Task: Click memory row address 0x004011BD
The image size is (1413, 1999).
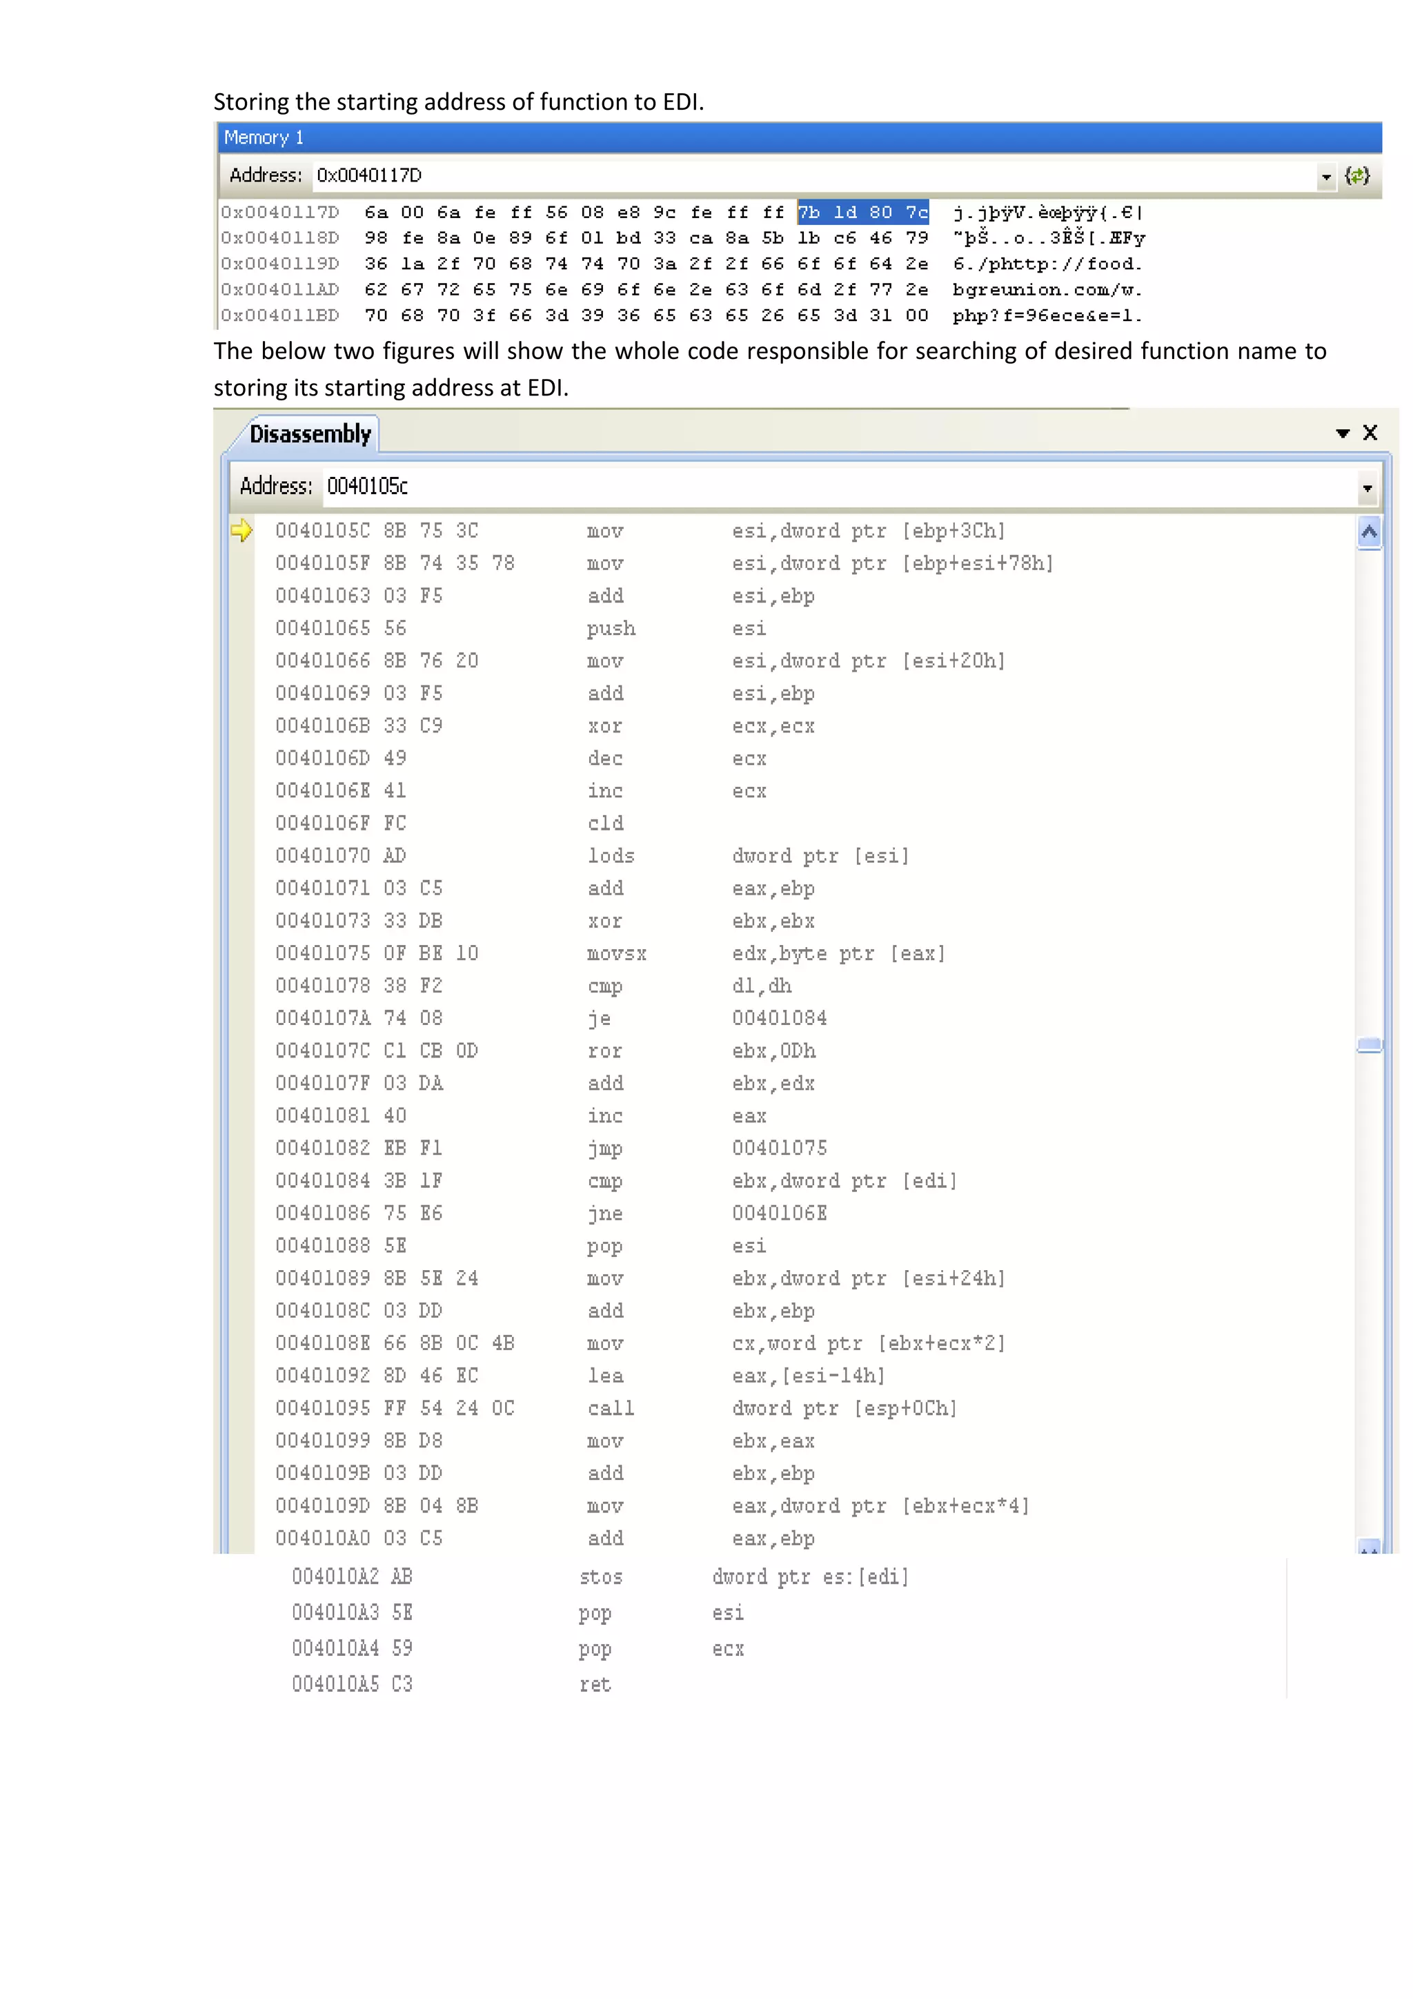Action: 279,315
